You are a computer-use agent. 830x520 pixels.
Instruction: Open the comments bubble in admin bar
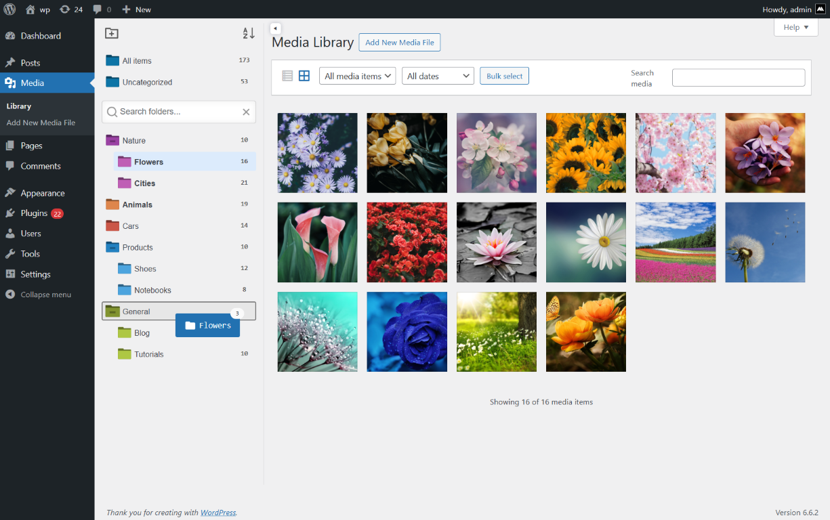[x=102, y=9]
